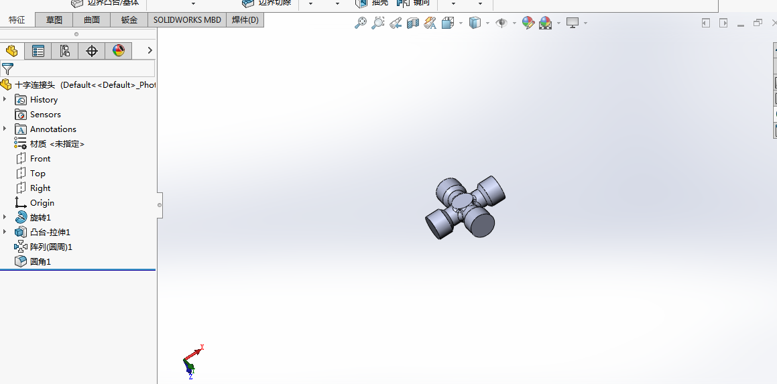Image resolution: width=777 pixels, height=384 pixels.
Task: Open Display Style dropdown arrow
Action: [x=487, y=23]
